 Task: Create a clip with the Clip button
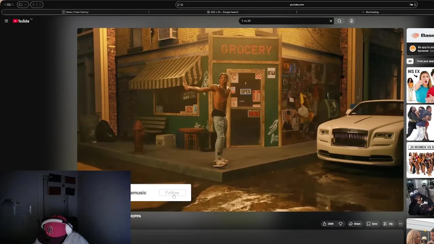pos(388,224)
